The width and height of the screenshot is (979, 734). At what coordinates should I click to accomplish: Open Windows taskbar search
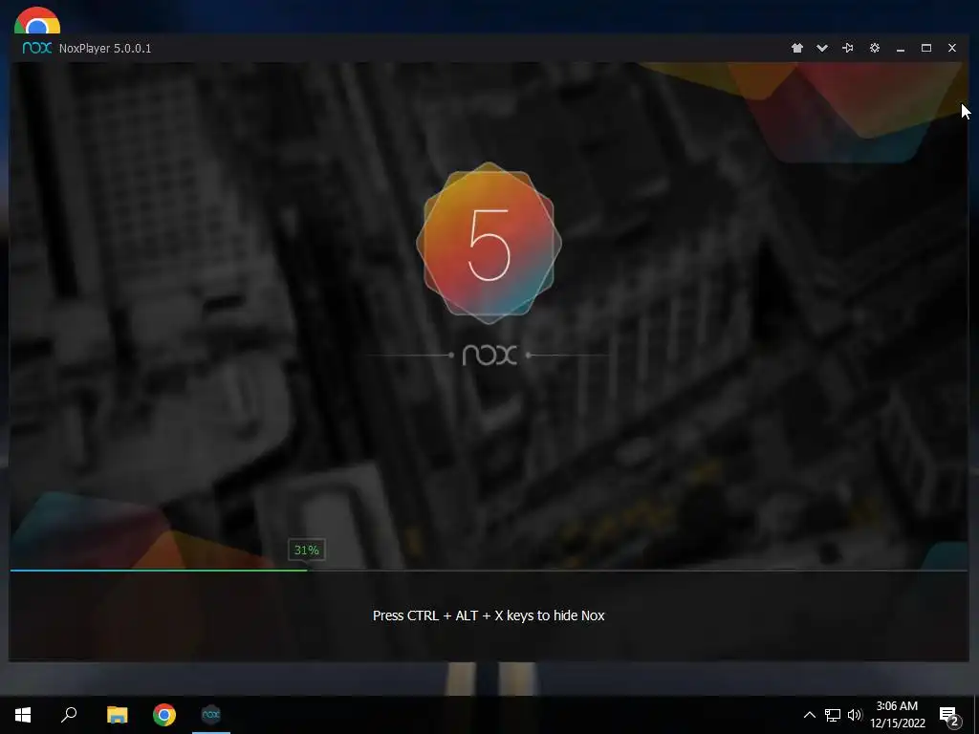point(69,715)
